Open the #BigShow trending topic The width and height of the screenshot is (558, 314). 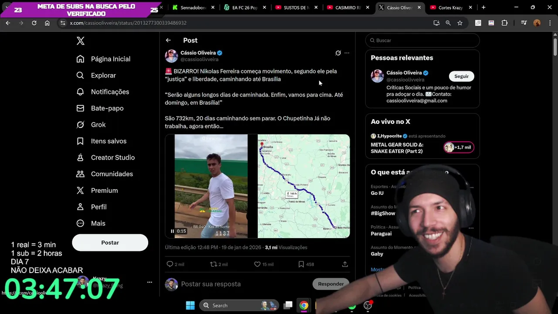coord(383,213)
